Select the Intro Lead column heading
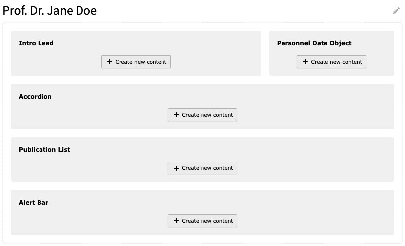The width and height of the screenshot is (405, 246). pyautogui.click(x=36, y=43)
